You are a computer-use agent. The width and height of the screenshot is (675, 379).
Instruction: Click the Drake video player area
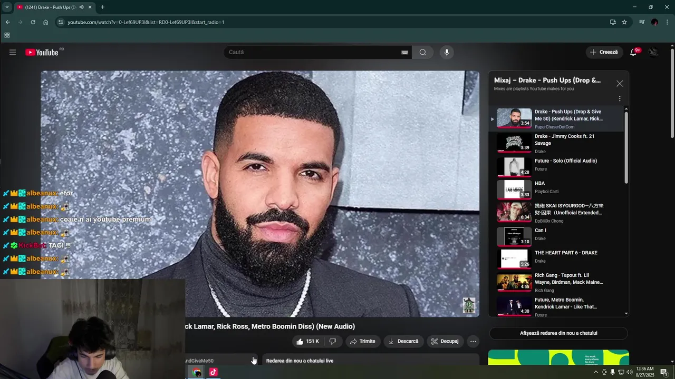pyautogui.click(x=260, y=194)
